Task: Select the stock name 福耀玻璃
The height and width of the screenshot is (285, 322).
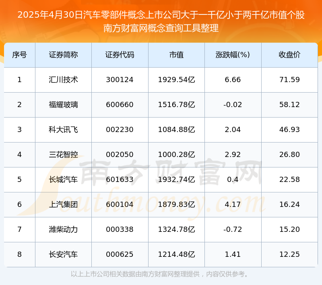Action: (63, 105)
